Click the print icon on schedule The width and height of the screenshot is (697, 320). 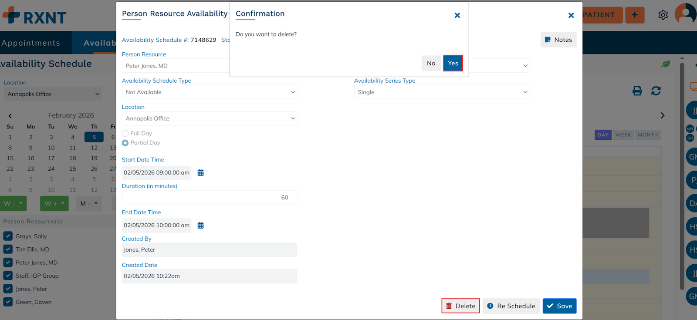pos(637,91)
